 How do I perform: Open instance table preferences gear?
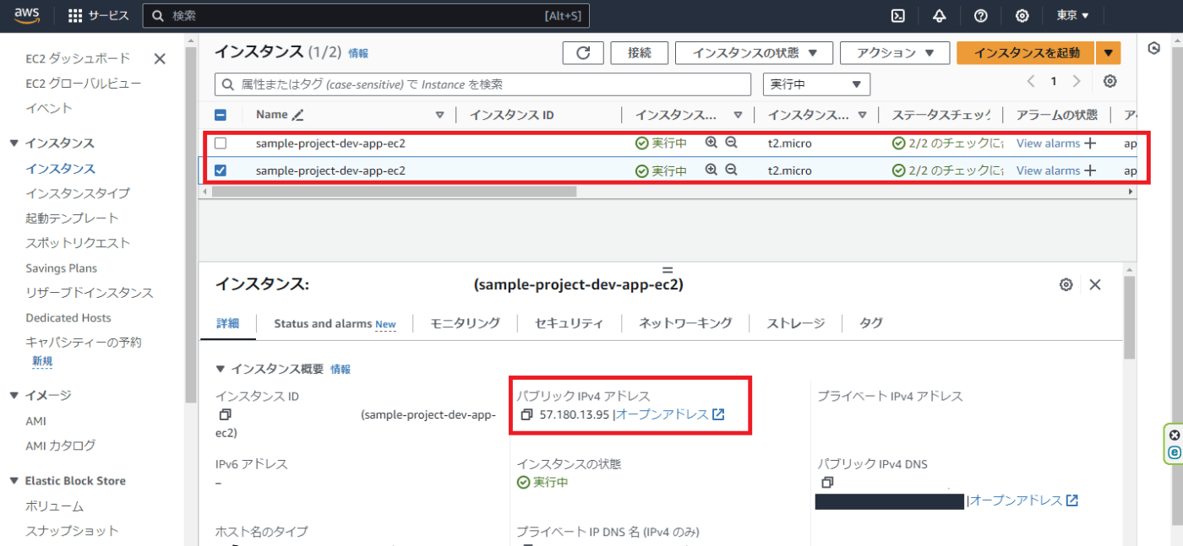[x=1110, y=81]
